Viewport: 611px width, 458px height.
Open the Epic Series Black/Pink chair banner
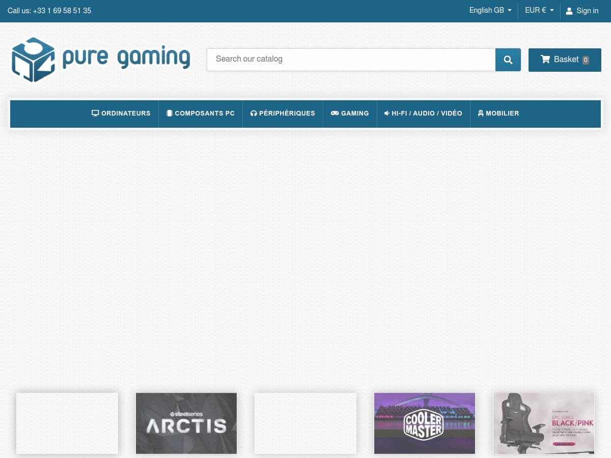[x=544, y=423]
